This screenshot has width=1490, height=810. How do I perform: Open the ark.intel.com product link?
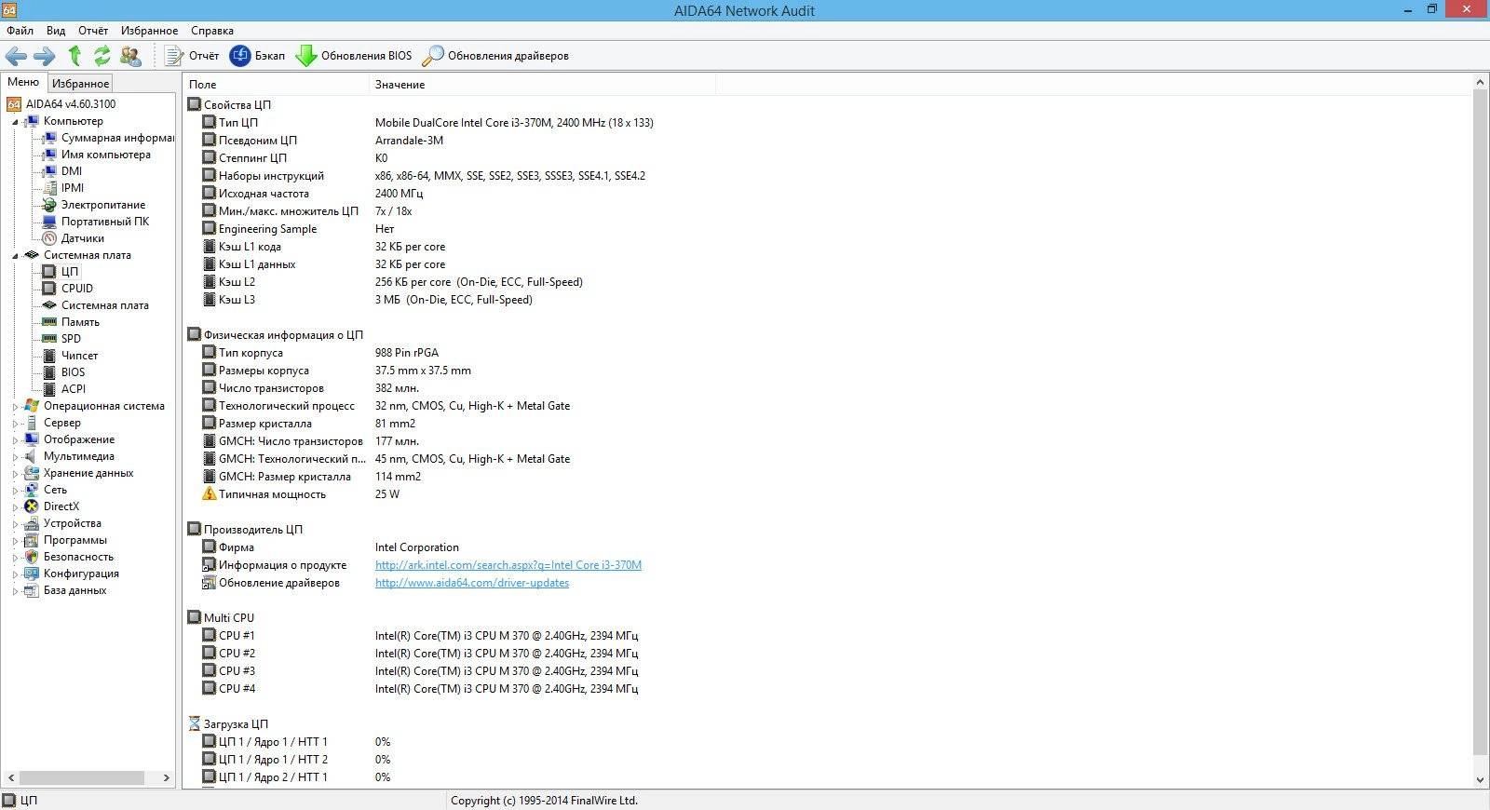point(508,565)
